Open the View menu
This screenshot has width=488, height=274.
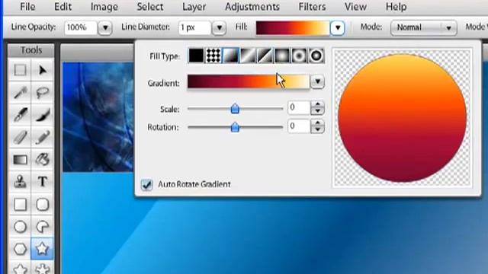(355, 7)
